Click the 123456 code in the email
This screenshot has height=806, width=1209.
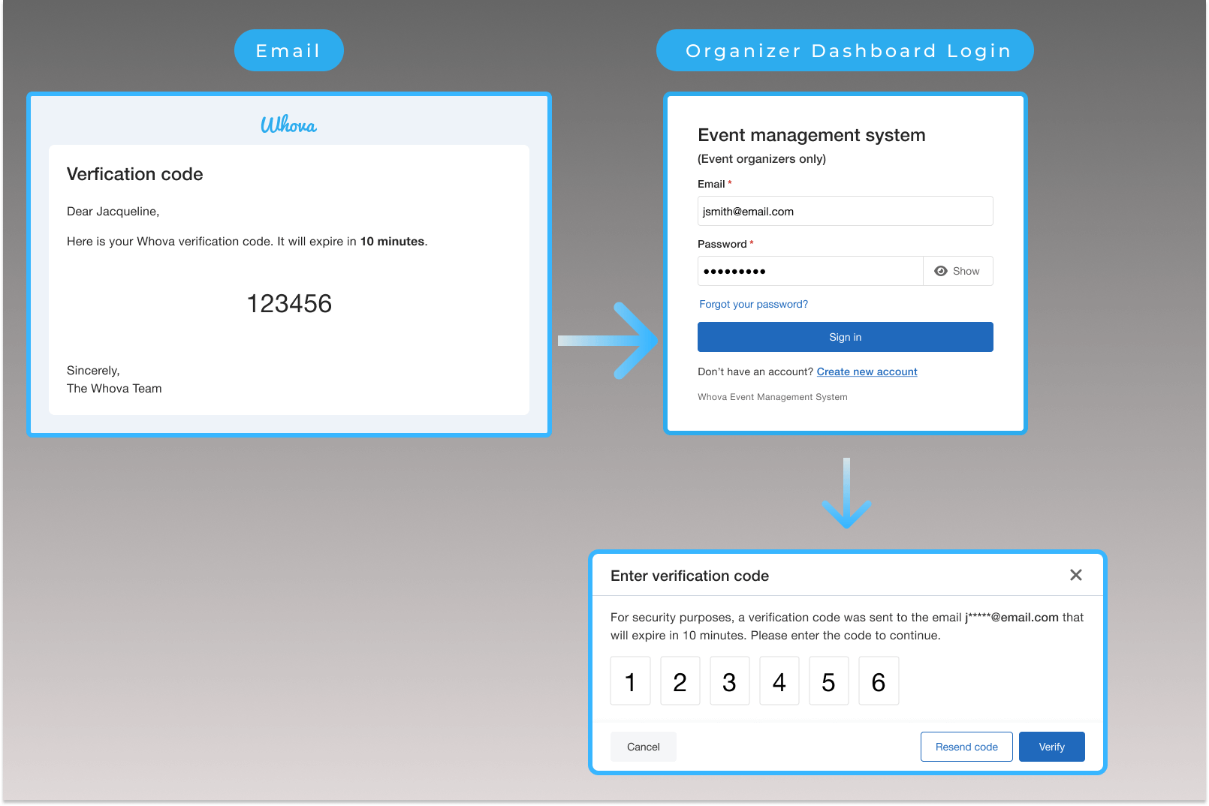point(289,303)
